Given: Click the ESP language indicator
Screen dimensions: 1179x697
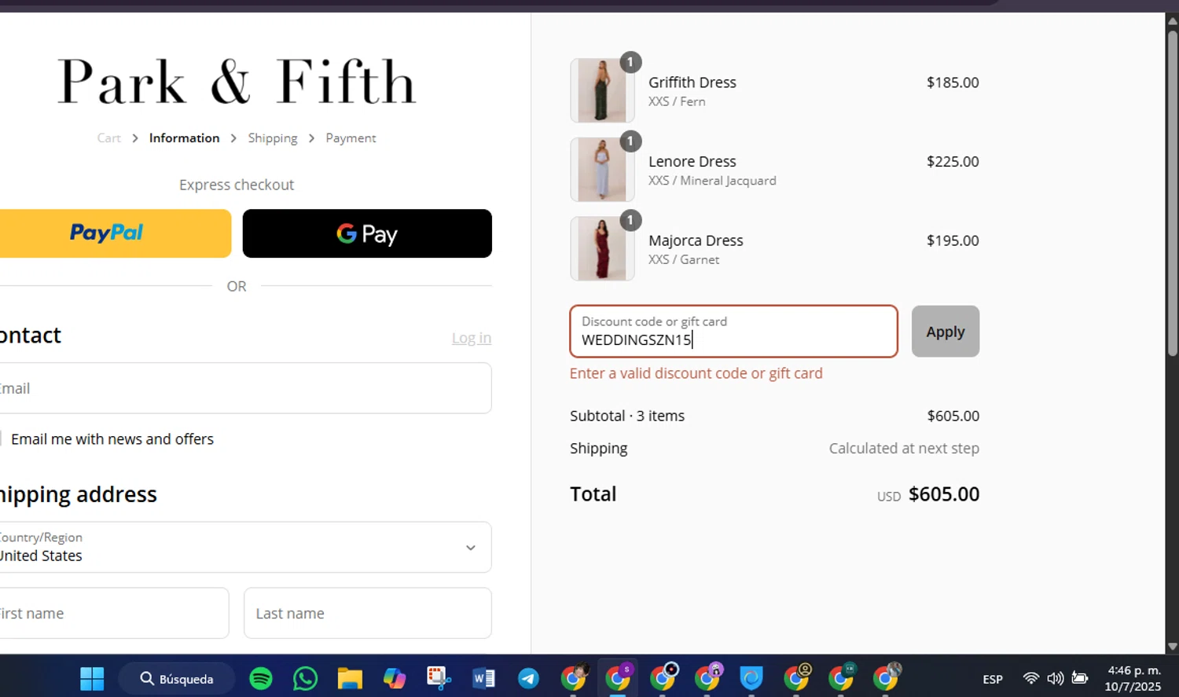Looking at the screenshot, I should point(993,679).
